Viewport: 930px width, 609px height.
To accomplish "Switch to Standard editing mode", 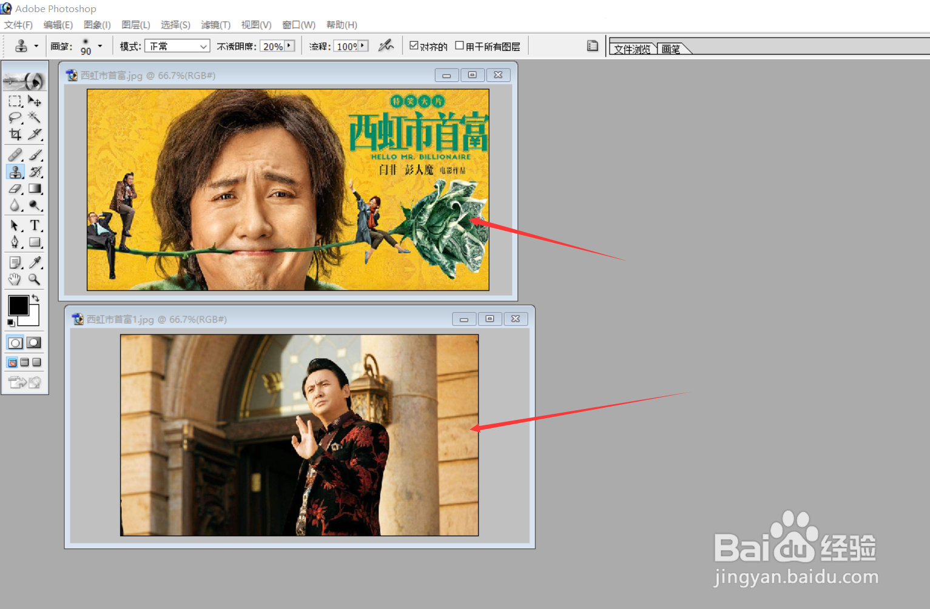I will 15,342.
